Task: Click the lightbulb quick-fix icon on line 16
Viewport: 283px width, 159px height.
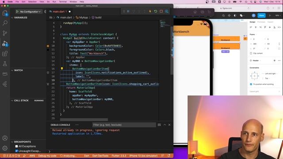Action: click(62, 68)
